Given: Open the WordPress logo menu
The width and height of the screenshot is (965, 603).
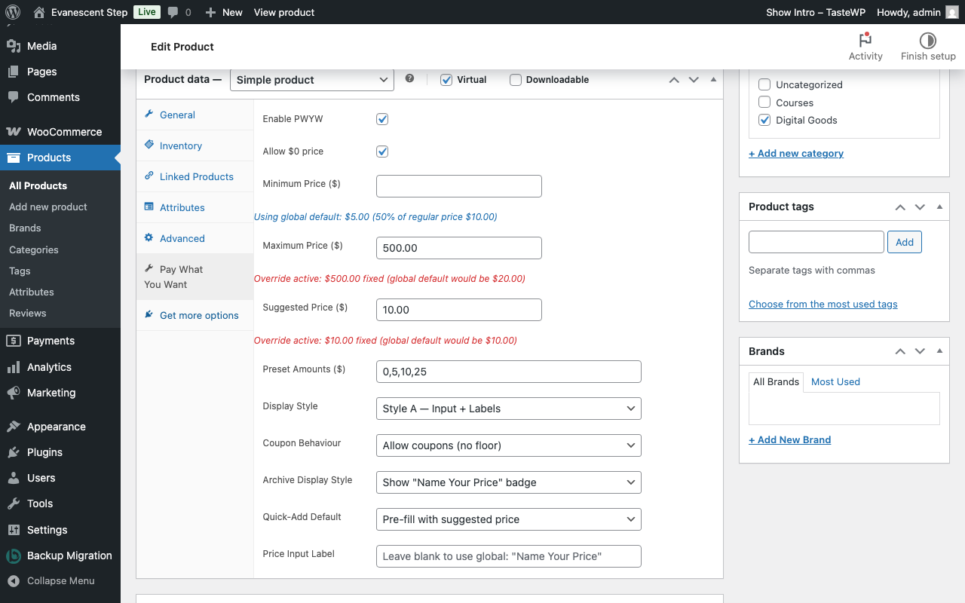Looking at the screenshot, I should 12,12.
